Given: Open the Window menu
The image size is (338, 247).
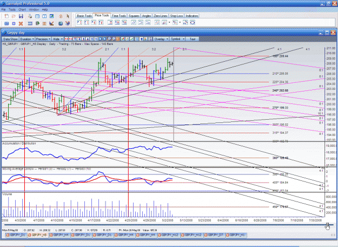Looking at the screenshot, I should point(34,10).
